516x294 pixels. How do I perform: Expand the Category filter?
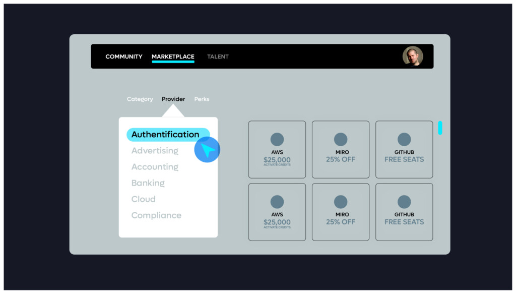[x=140, y=99]
